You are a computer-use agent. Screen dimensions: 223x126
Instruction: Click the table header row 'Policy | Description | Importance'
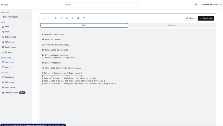(62, 73)
